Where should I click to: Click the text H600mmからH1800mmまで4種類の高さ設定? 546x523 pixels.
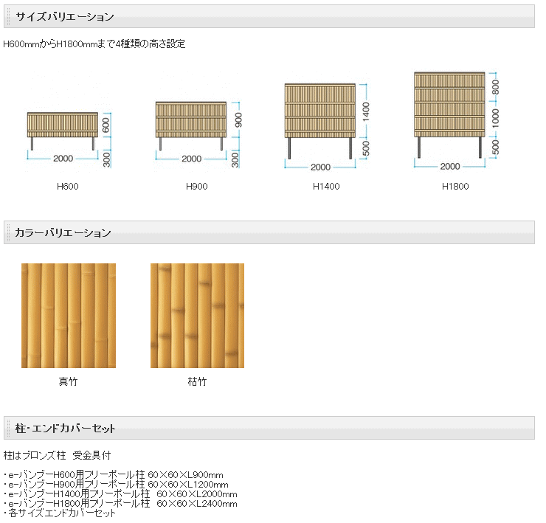click(94, 44)
